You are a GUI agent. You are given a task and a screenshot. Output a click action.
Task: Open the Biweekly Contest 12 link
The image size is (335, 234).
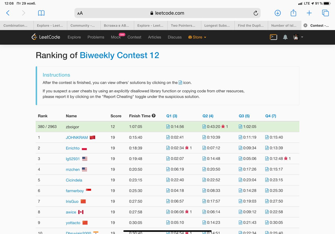(119, 55)
